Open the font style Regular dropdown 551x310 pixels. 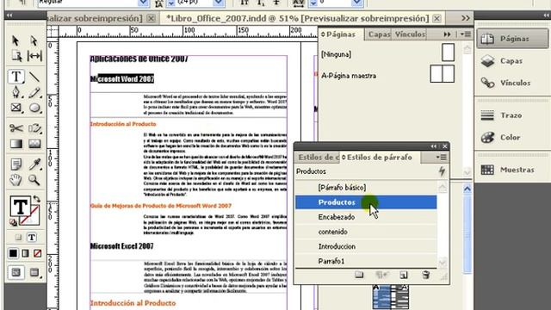tap(143, 3)
